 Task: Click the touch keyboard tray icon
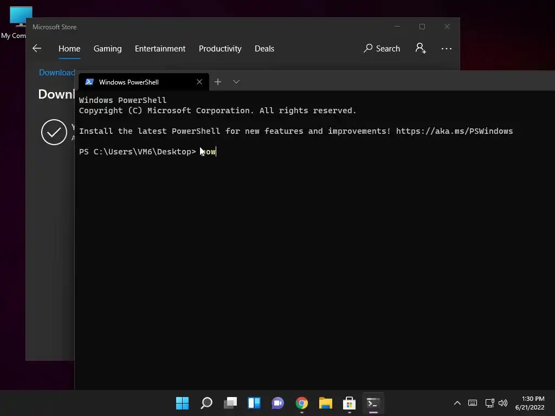point(473,403)
